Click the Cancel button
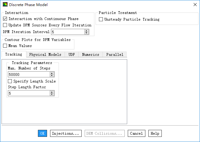Viewport: 200px width, 142px height. coord(136,134)
